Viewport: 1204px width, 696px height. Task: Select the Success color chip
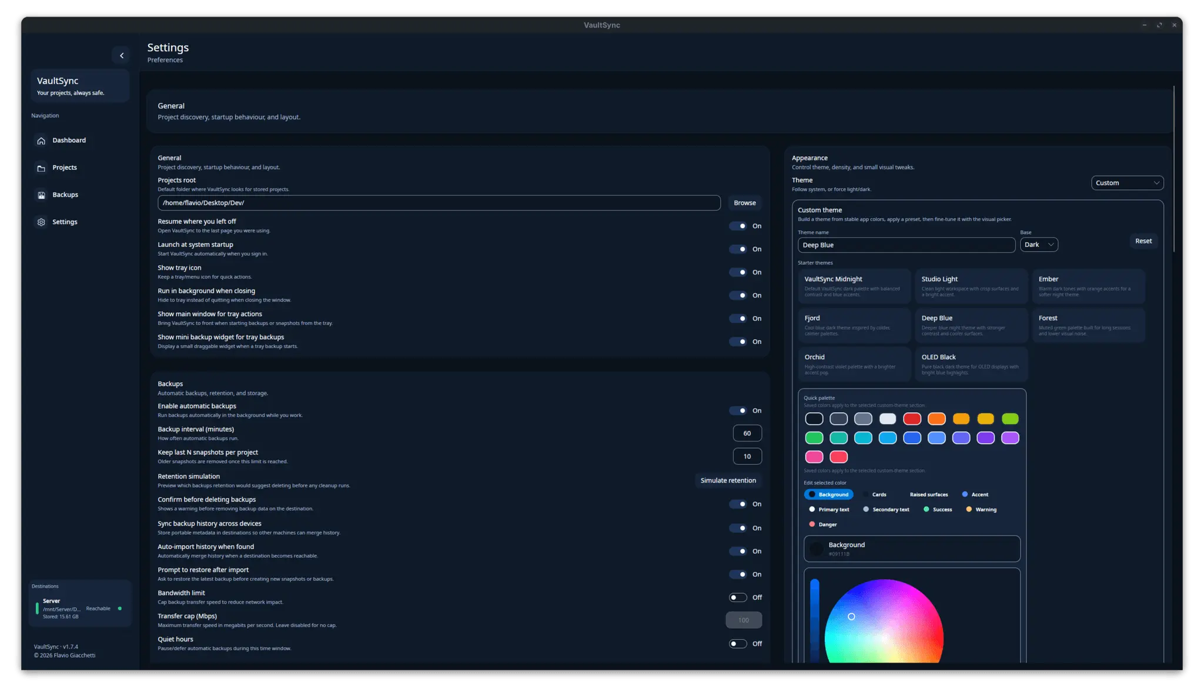point(938,510)
